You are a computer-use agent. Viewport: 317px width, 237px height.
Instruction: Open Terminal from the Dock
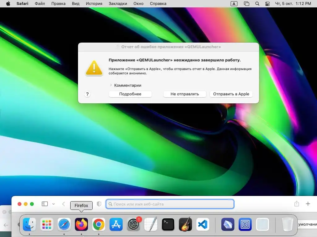168,224
